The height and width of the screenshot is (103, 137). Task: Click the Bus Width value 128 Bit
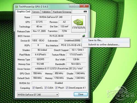click(x=76, y=59)
